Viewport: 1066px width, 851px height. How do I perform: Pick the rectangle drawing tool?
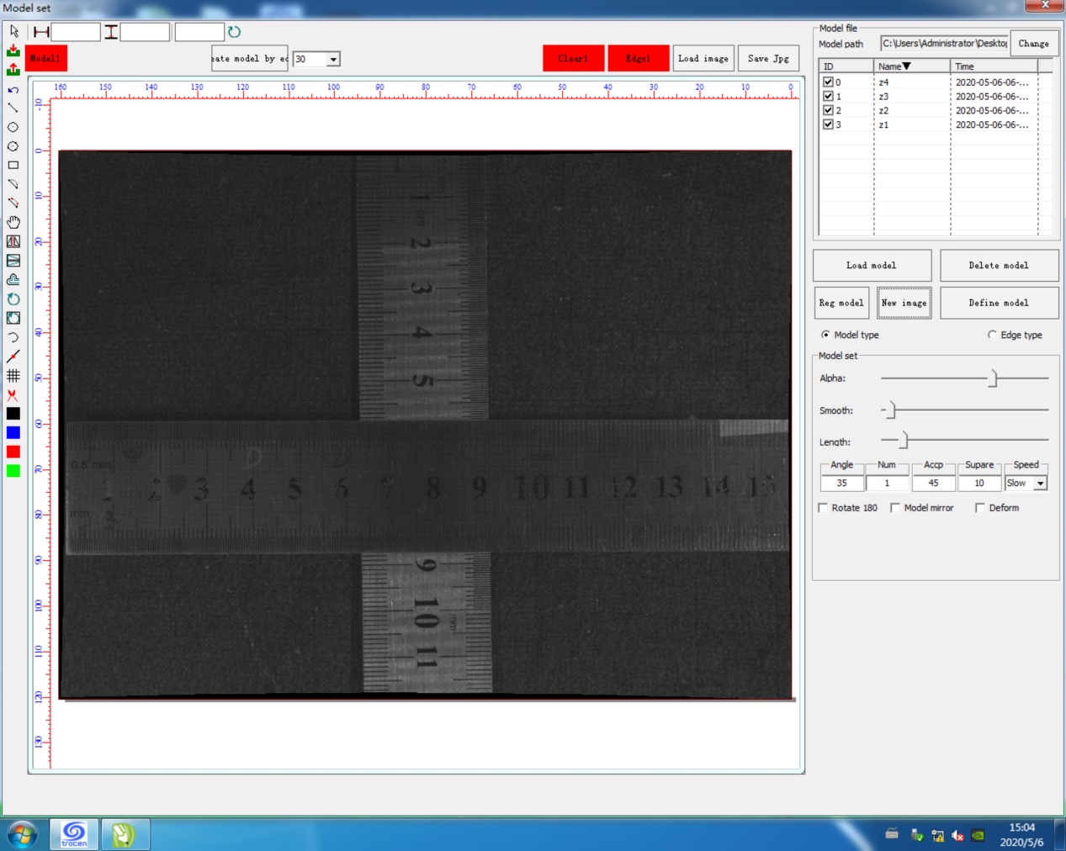pos(13,166)
